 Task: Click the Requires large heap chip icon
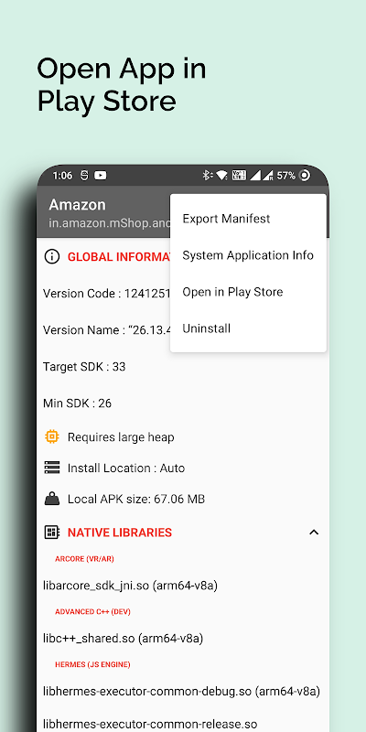[52, 437]
